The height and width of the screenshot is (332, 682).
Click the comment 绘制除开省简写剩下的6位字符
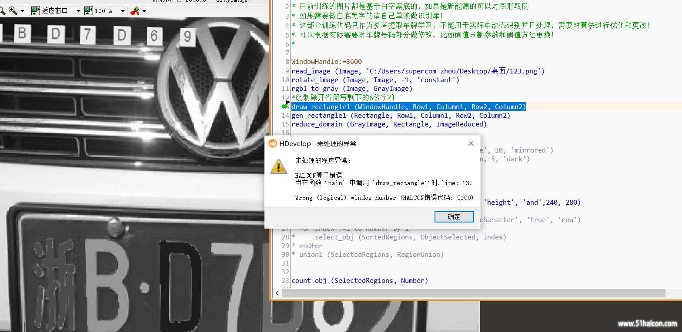pos(343,98)
